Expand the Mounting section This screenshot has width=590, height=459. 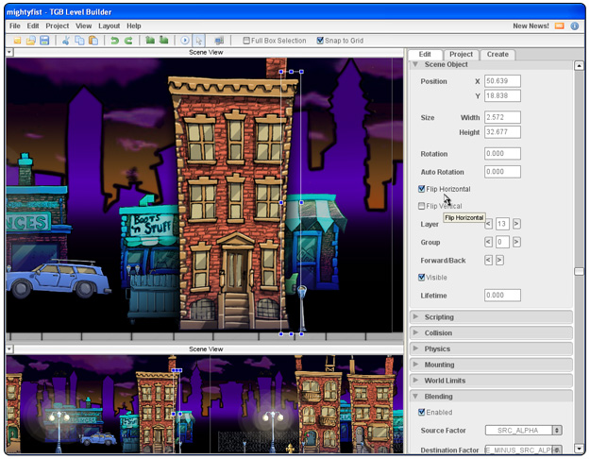(415, 365)
